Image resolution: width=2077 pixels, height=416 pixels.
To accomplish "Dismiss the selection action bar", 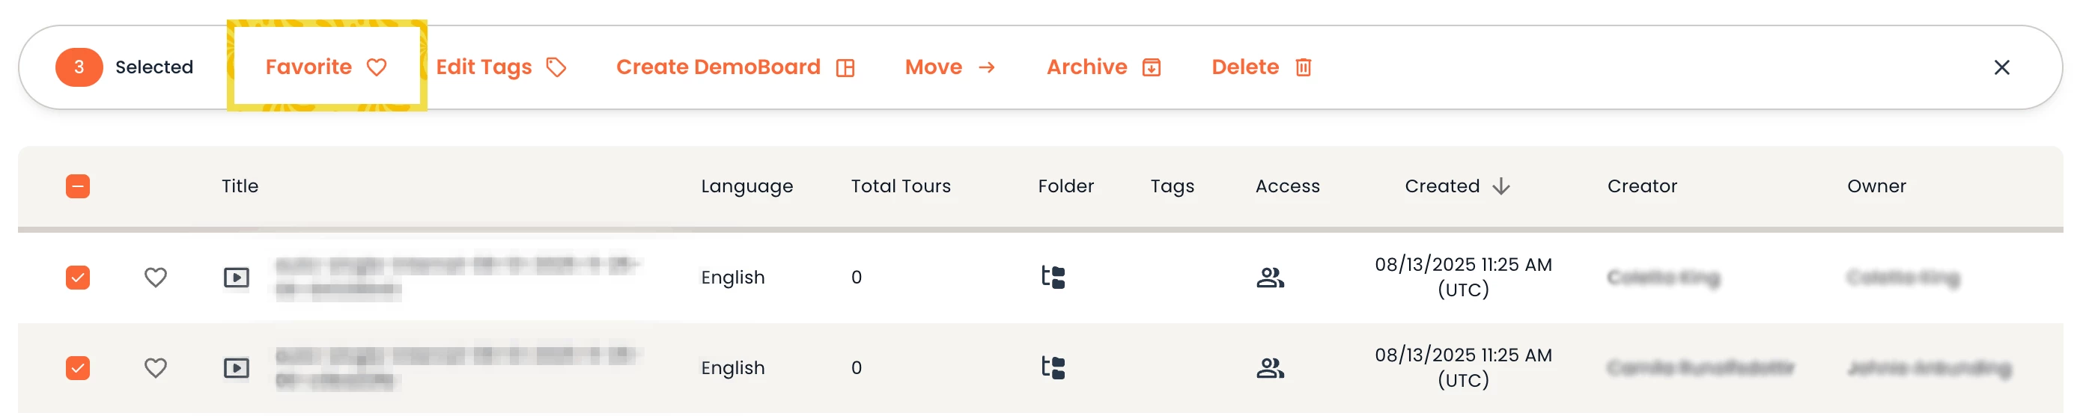I will point(2001,68).
